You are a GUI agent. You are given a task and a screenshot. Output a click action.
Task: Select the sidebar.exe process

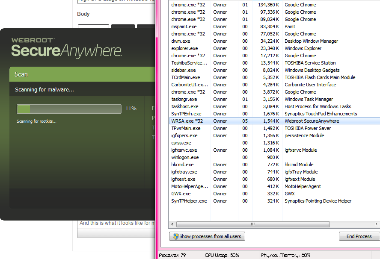(x=274, y=70)
